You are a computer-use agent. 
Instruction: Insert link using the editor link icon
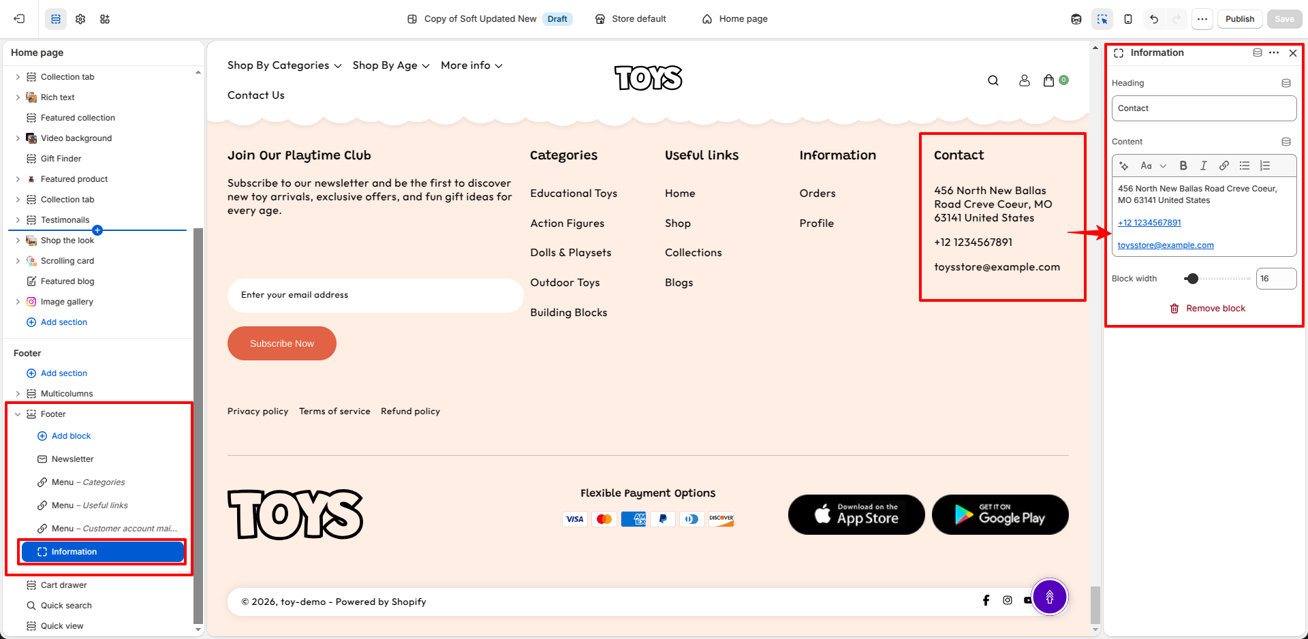click(x=1224, y=166)
